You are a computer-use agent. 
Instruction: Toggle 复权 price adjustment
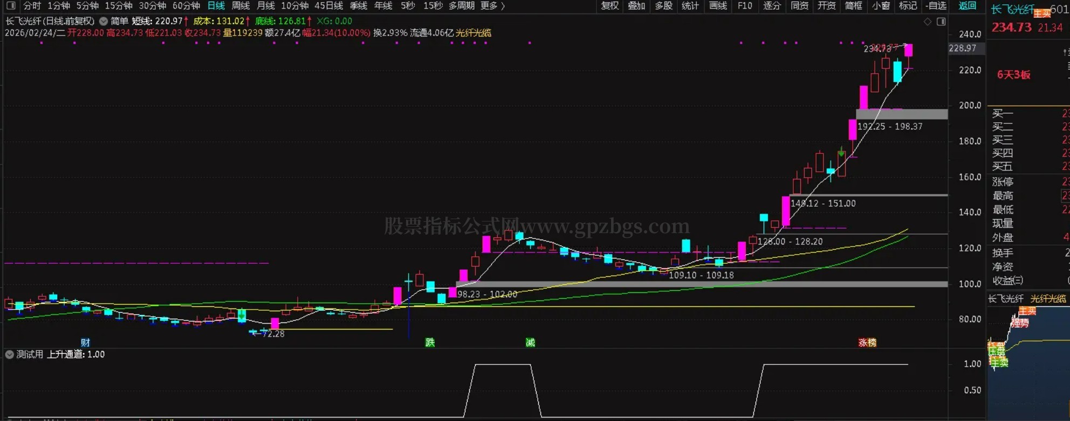(610, 6)
